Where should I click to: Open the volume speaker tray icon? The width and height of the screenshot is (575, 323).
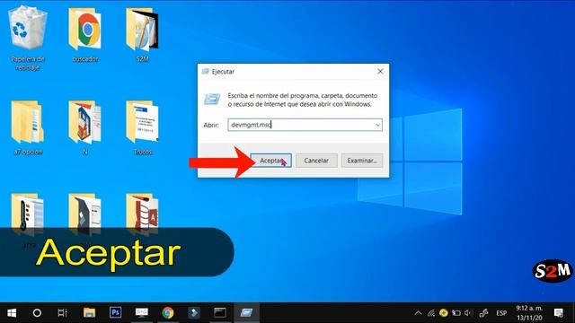click(469, 313)
